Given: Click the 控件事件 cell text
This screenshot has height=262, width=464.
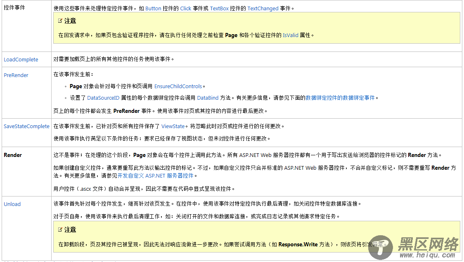Looking at the screenshot, I should (x=14, y=7).
